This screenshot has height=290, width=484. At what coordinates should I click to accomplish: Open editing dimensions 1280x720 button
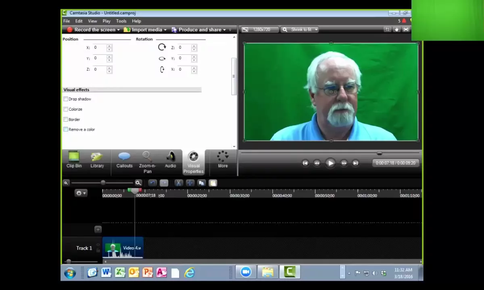tap(261, 30)
